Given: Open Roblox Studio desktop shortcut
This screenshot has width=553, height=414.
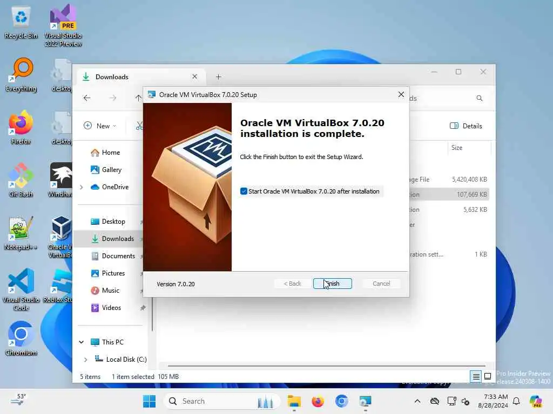Looking at the screenshot, I should 58,286.
